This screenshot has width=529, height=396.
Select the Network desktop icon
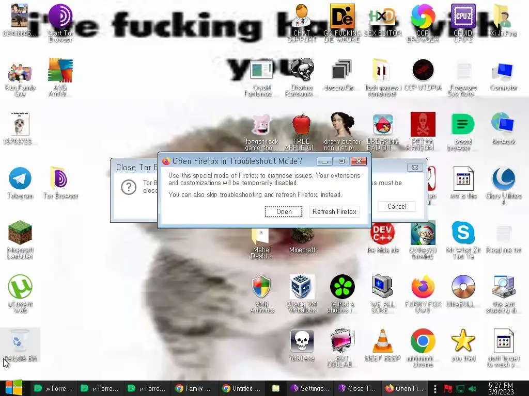[x=503, y=128]
